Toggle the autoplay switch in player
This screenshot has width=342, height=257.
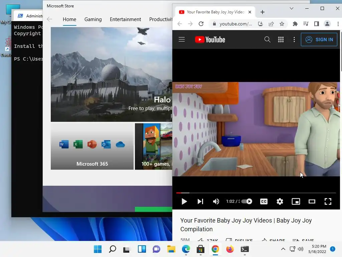(247, 201)
